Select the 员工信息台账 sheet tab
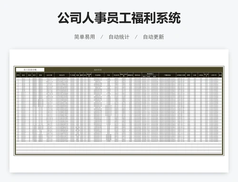238x182 pixels. [30, 70]
